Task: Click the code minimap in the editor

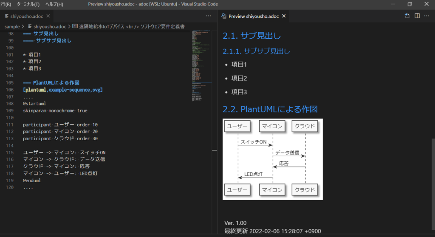Action: click(x=201, y=64)
